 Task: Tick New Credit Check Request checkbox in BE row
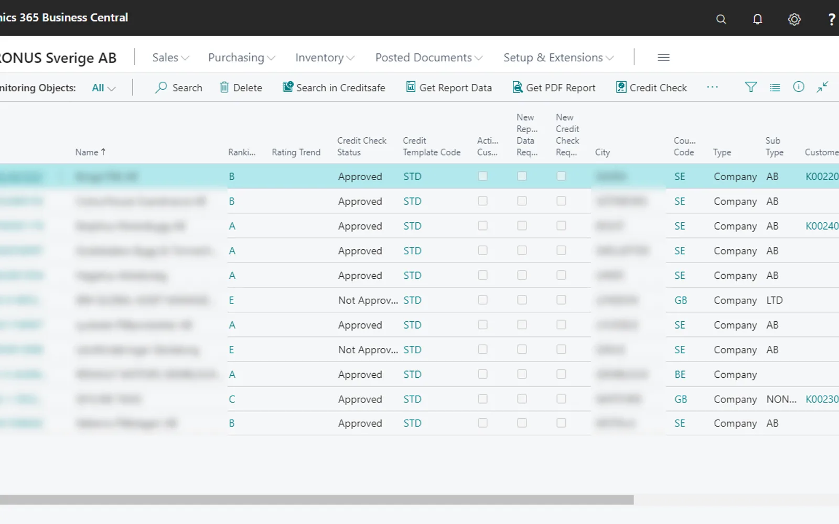[561, 374]
